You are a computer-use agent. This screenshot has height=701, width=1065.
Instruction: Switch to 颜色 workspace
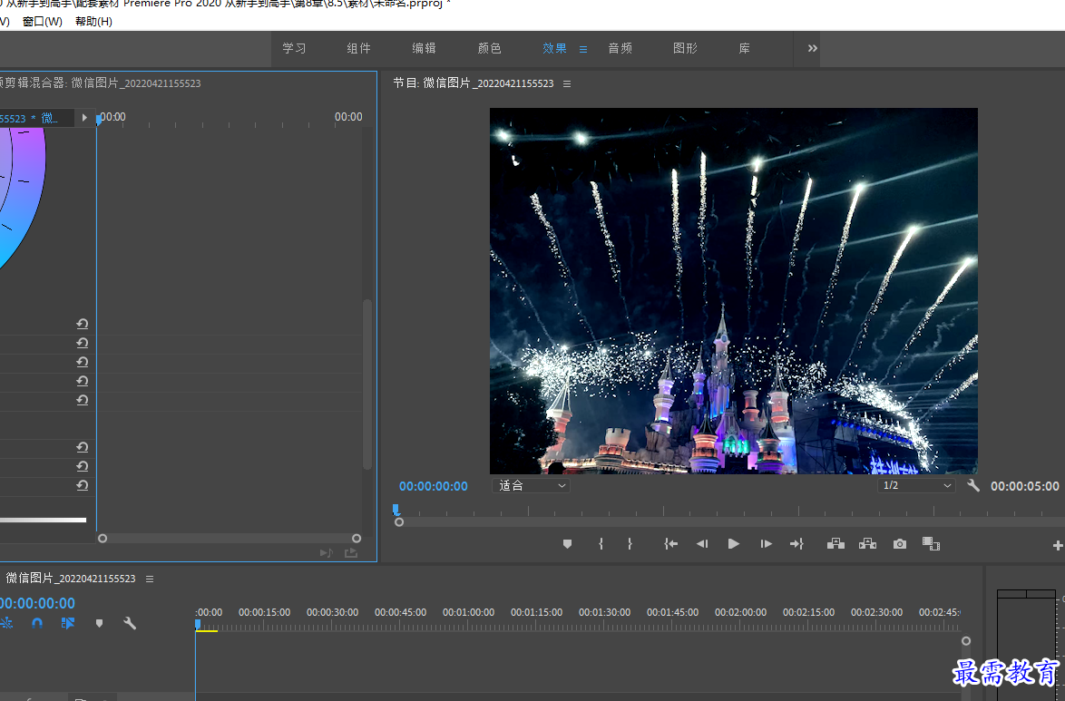pyautogui.click(x=489, y=48)
